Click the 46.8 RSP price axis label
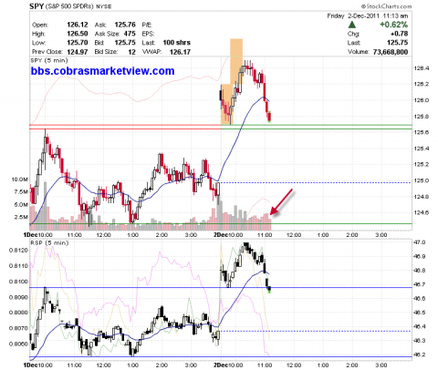Viewport: 438px width, 370px height. click(x=420, y=271)
